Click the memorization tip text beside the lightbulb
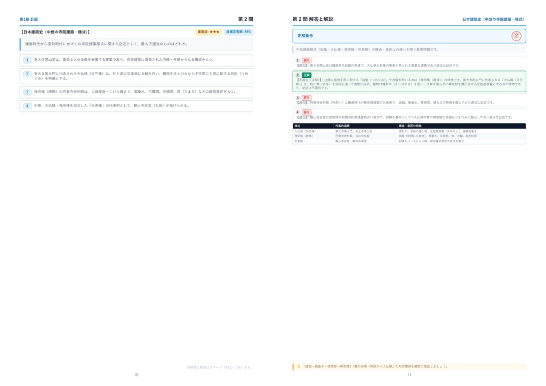The image size is (546, 386). pyautogui.click(x=375, y=366)
